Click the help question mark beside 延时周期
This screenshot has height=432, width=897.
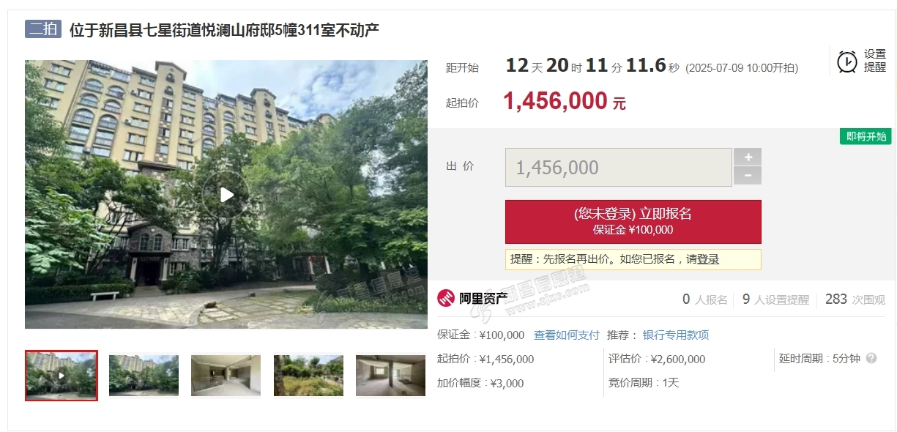(x=871, y=359)
